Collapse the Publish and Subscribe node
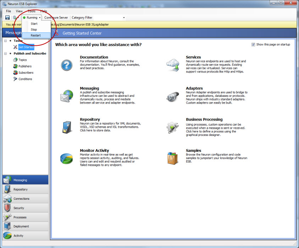Screen dimensions: 299x248 coord(5,54)
